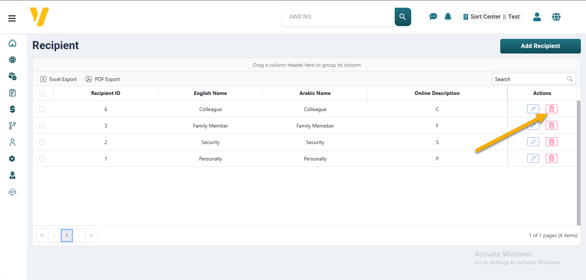586x280 pixels.
Task: Sort by the Recipient ID column header
Action: tap(106, 93)
